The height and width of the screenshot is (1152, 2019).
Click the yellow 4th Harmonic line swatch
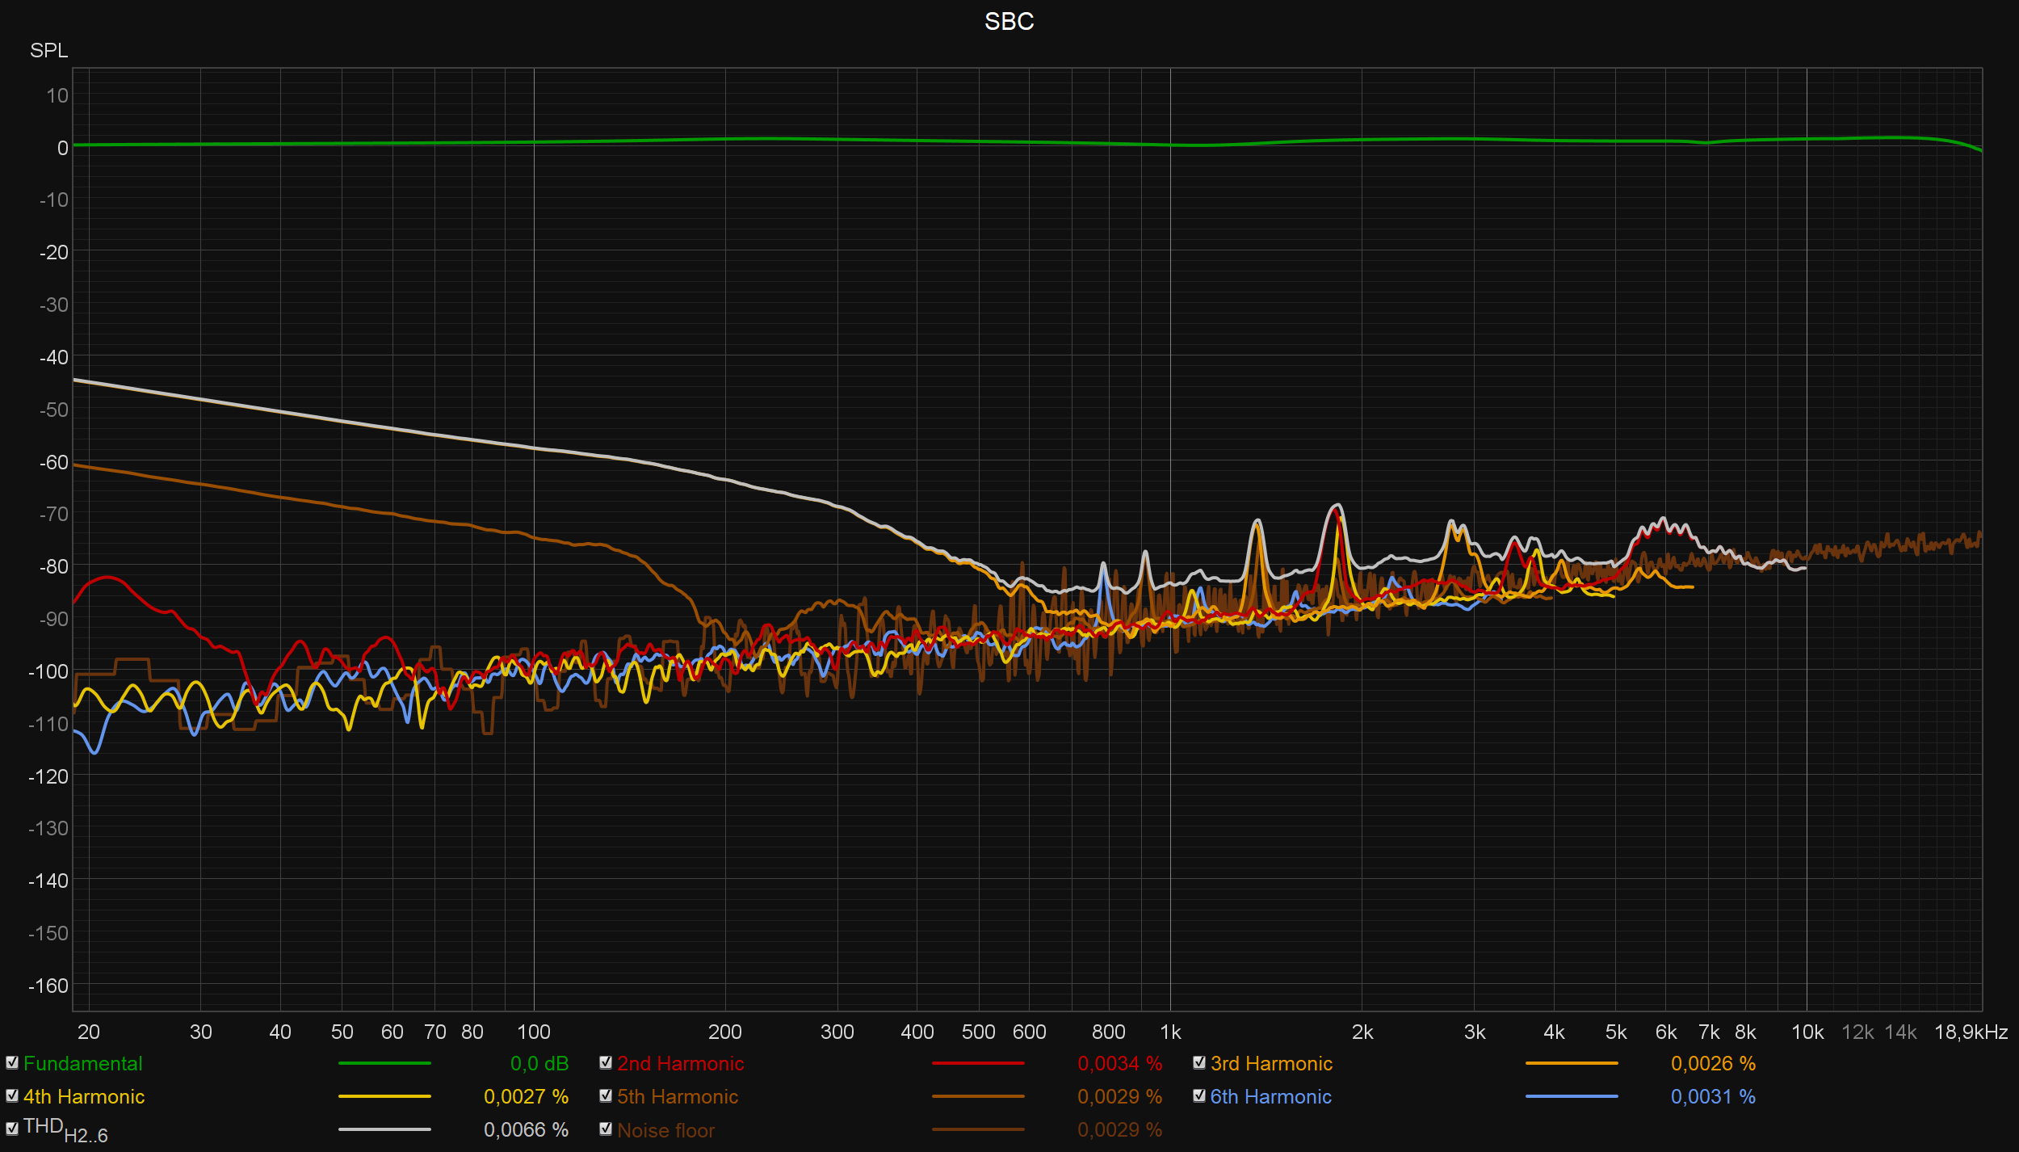pos(384,1097)
